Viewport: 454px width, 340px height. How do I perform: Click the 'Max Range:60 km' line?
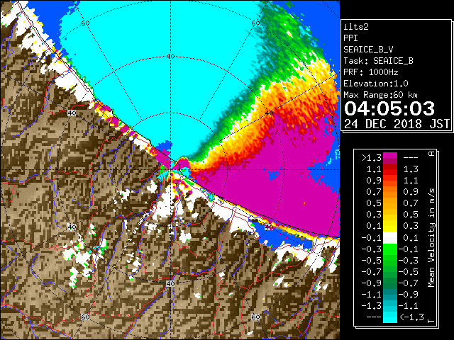tap(380, 95)
